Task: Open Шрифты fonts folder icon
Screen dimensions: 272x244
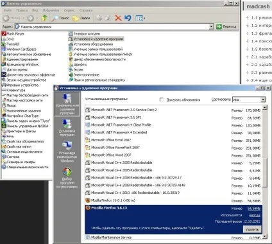Action: (78, 65)
